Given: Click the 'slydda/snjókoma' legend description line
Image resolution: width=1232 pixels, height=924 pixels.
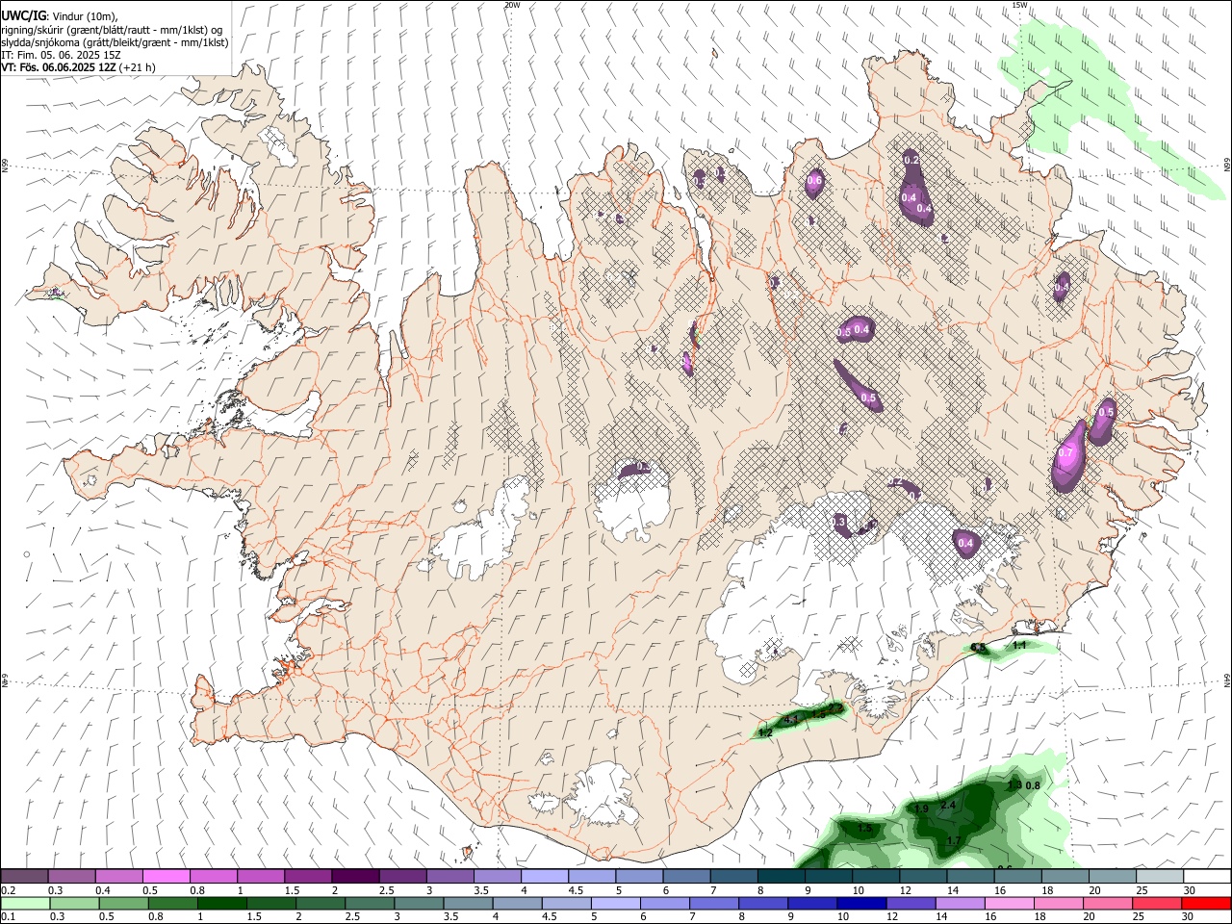Looking at the screenshot, I should (x=115, y=42).
